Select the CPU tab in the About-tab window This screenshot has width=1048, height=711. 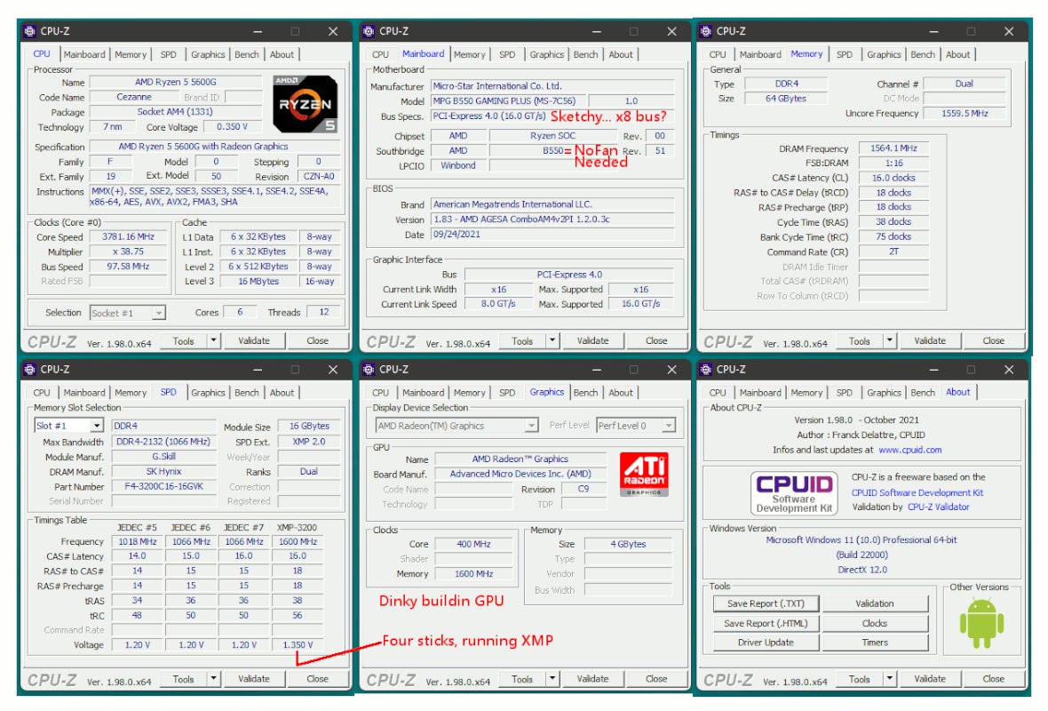tap(717, 393)
